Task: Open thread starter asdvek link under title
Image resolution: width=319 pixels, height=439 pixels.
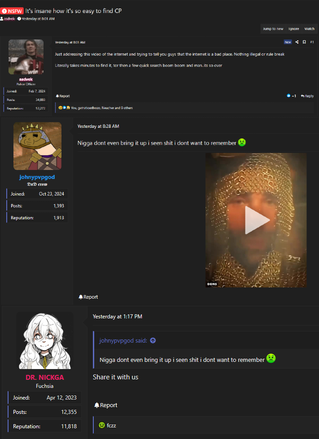Action: pos(9,19)
